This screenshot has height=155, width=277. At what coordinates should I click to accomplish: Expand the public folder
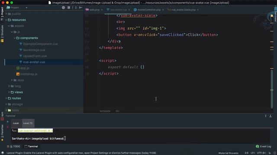point(6,14)
